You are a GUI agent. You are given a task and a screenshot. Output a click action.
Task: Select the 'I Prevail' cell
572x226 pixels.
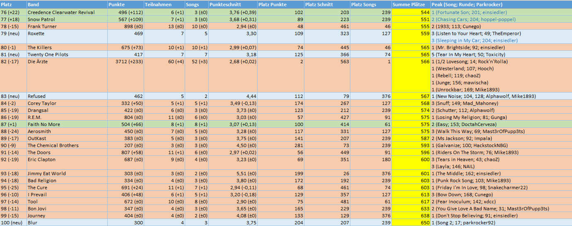[x=67, y=195]
